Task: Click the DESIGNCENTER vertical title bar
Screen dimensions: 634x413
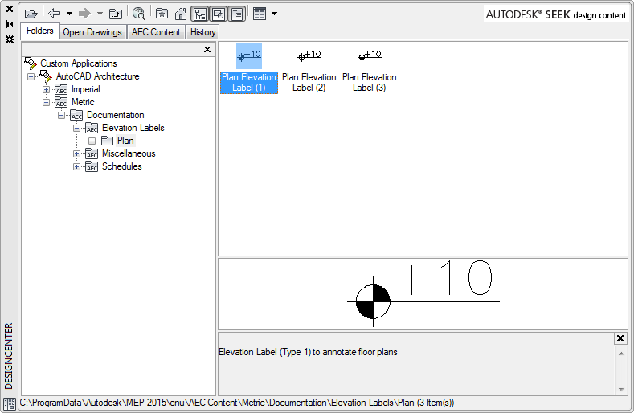Action: pyautogui.click(x=9, y=356)
